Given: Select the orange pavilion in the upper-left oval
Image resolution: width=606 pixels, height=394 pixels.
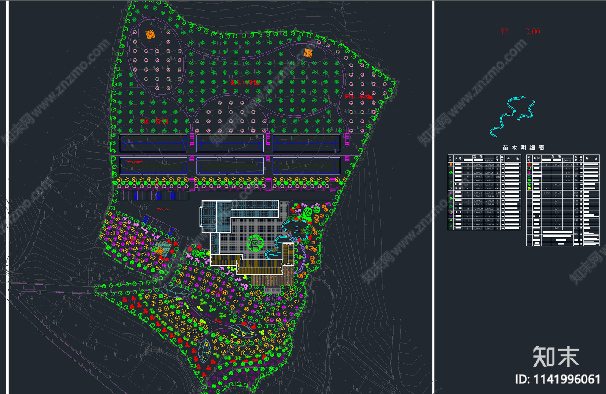Looking at the screenshot, I should click(150, 35).
